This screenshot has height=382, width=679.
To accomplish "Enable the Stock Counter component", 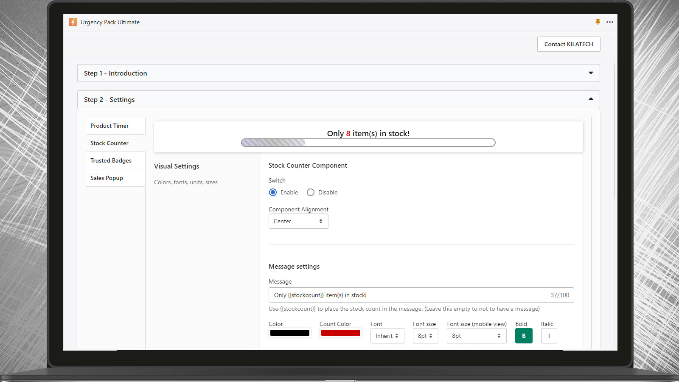I will click(x=273, y=192).
